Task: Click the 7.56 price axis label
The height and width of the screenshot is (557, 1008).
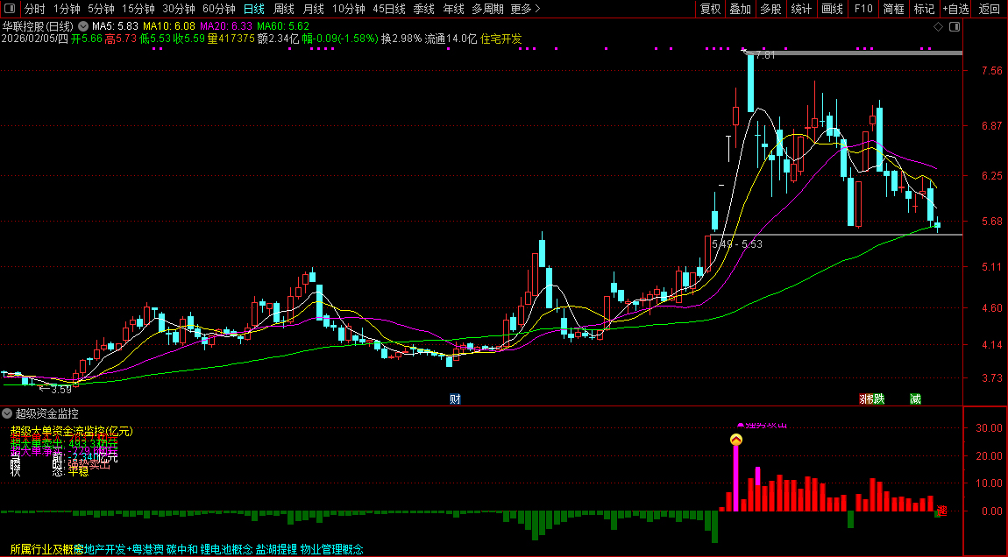Action: (991, 71)
